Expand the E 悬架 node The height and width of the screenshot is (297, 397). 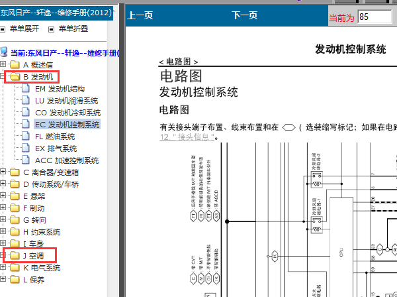click(x=3, y=196)
